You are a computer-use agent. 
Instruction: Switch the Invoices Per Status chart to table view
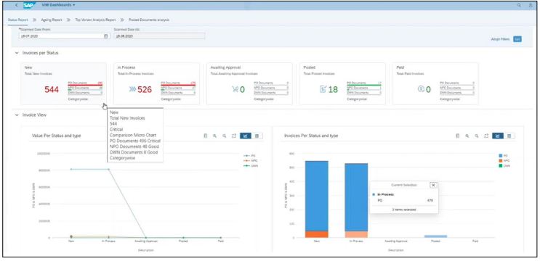click(x=509, y=136)
